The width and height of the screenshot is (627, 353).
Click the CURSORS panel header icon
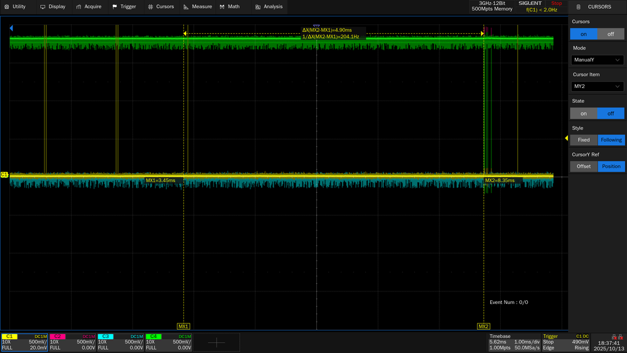click(x=578, y=7)
